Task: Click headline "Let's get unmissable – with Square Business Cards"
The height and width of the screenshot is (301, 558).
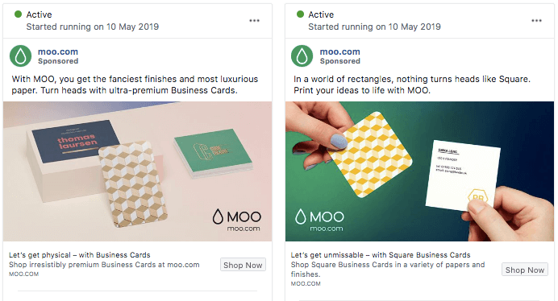Action: (381, 255)
